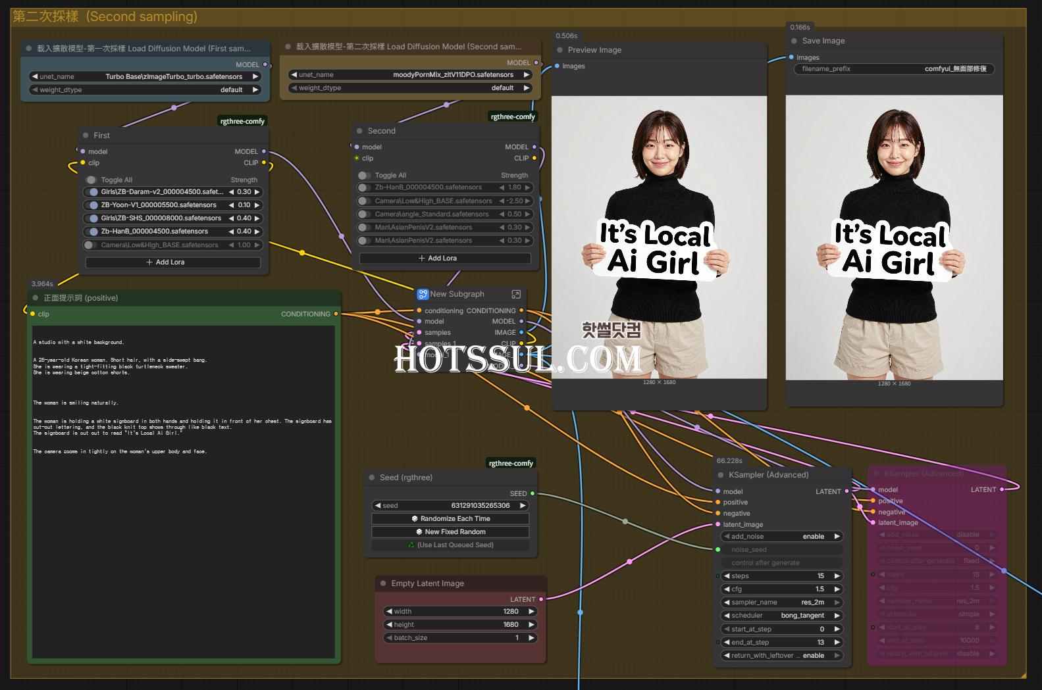Switch the Toggle All control in the First node
This screenshot has width=1042, height=690.
click(x=91, y=180)
